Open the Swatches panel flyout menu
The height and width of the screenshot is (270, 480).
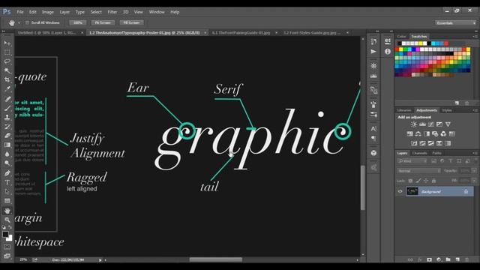click(475, 37)
